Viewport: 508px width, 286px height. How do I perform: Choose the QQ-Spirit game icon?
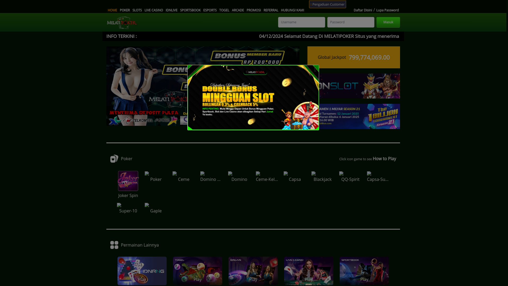click(341, 173)
